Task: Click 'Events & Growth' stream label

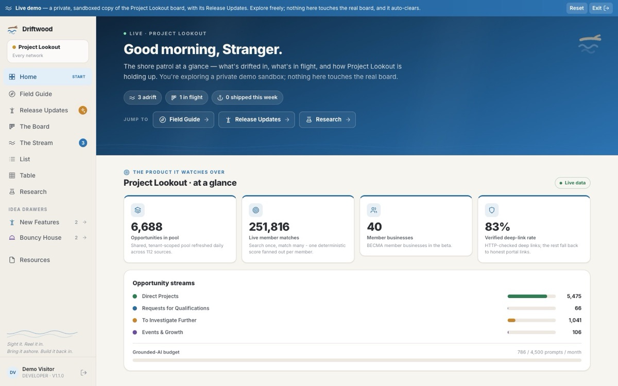Action: click(x=162, y=332)
